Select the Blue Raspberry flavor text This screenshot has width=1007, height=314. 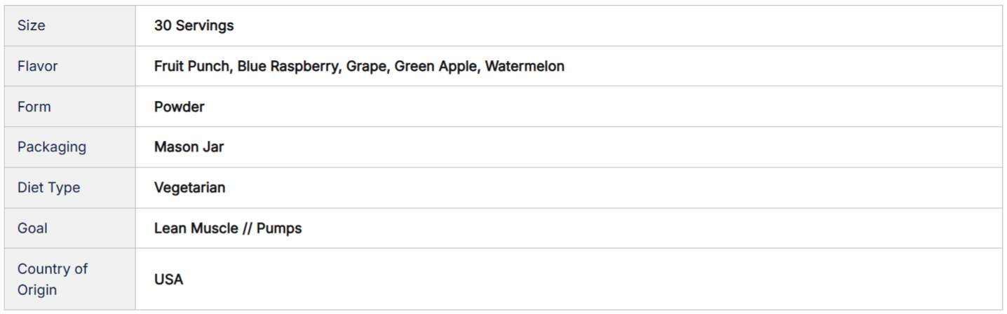(x=288, y=67)
